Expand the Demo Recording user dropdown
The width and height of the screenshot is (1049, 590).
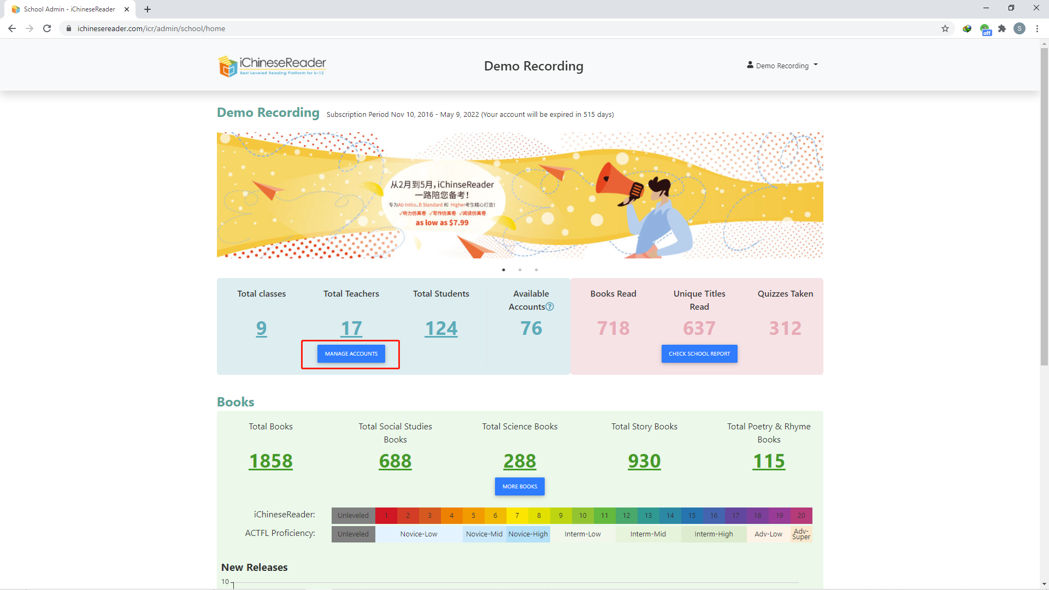[x=782, y=66]
